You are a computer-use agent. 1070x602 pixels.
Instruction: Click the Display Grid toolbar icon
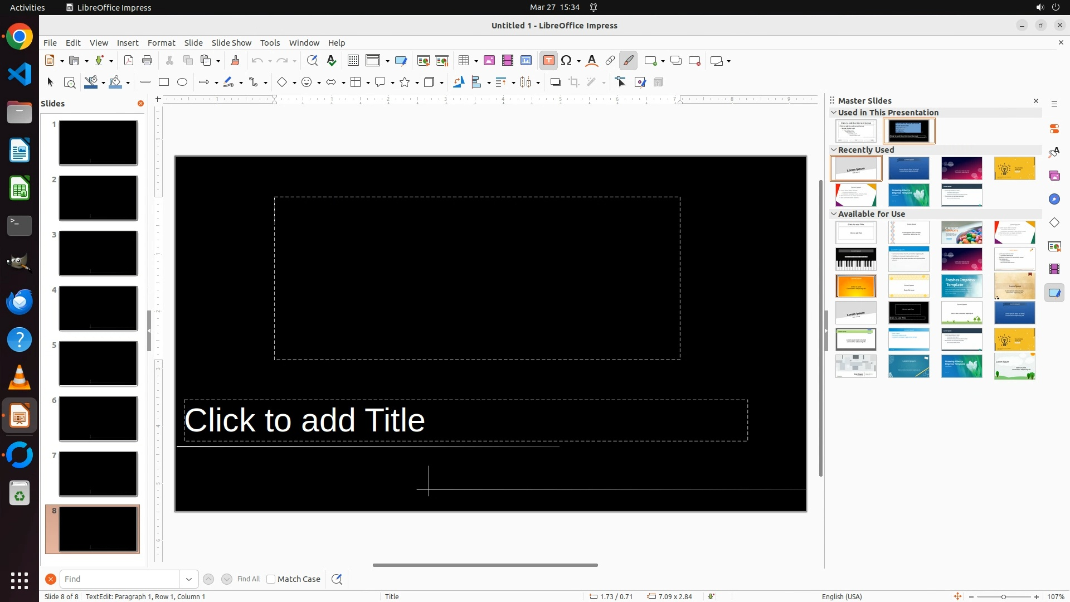(x=353, y=61)
